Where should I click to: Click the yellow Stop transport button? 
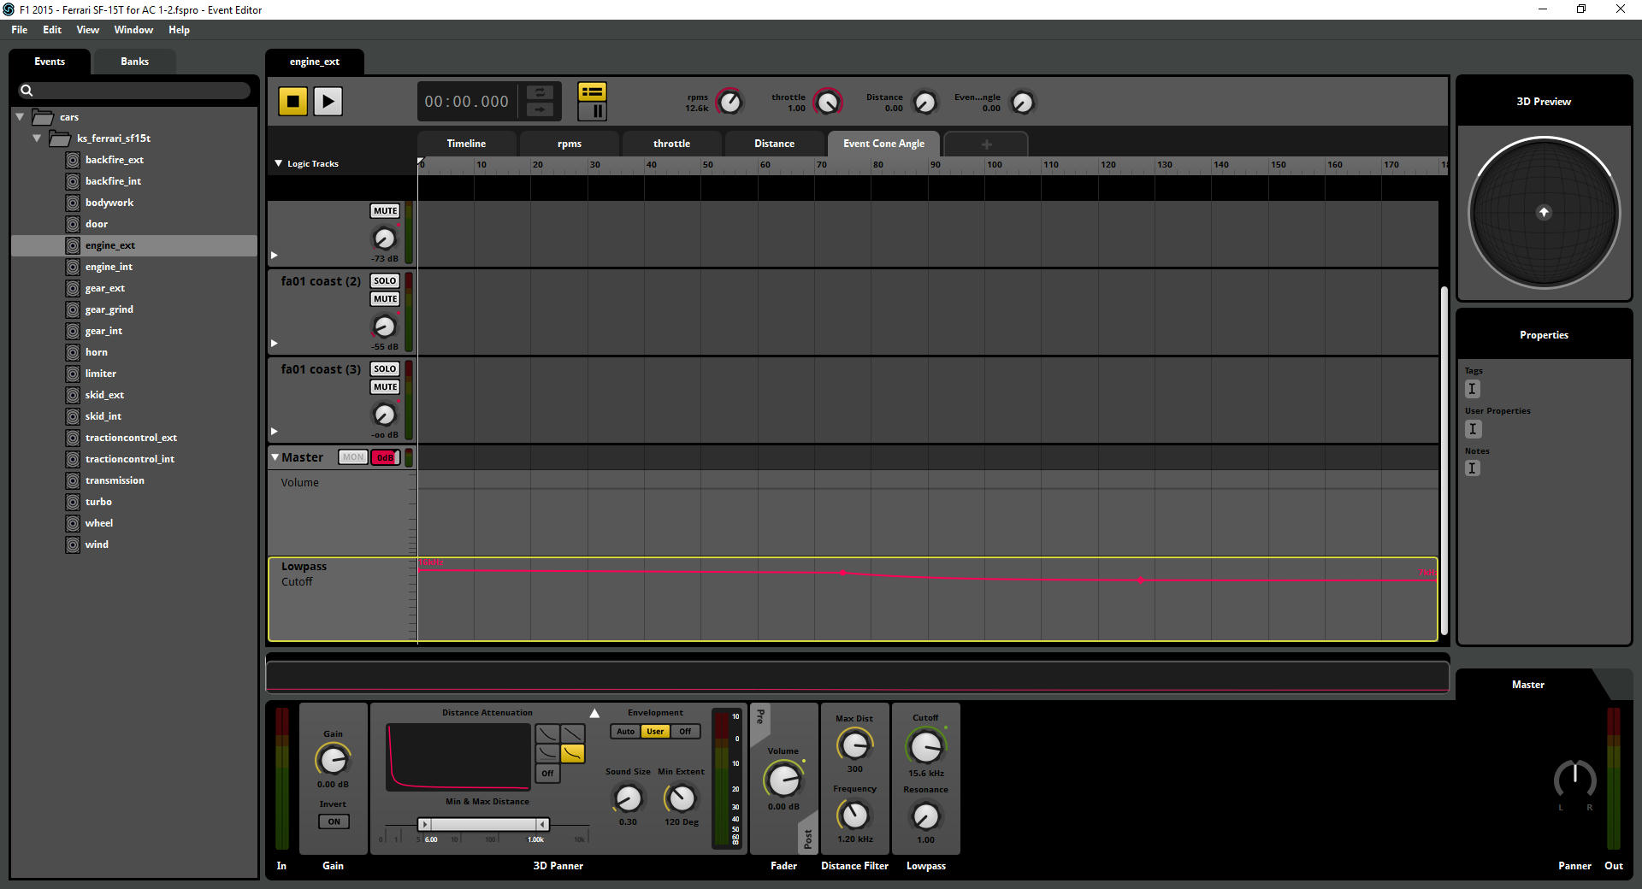coord(292,102)
